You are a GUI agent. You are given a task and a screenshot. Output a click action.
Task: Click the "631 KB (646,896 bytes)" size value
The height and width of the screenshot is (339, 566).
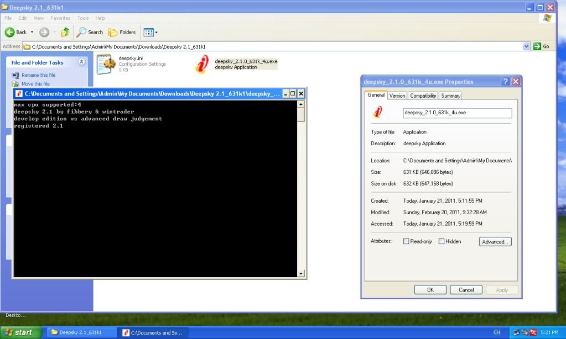[x=428, y=172]
